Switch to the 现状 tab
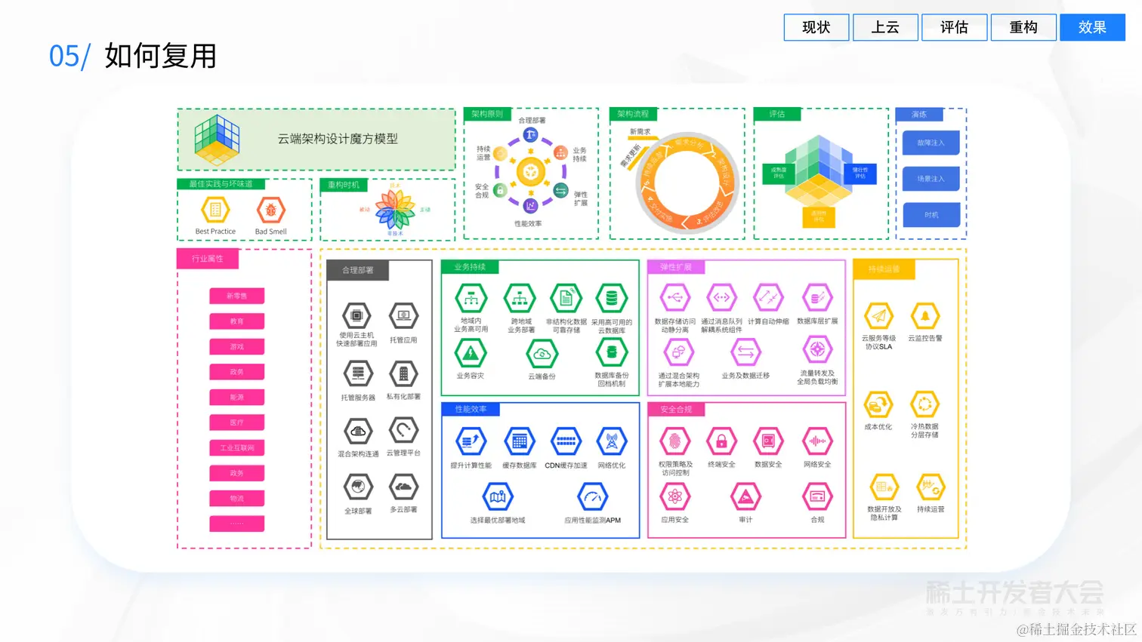The height and width of the screenshot is (642, 1142). coord(816,27)
